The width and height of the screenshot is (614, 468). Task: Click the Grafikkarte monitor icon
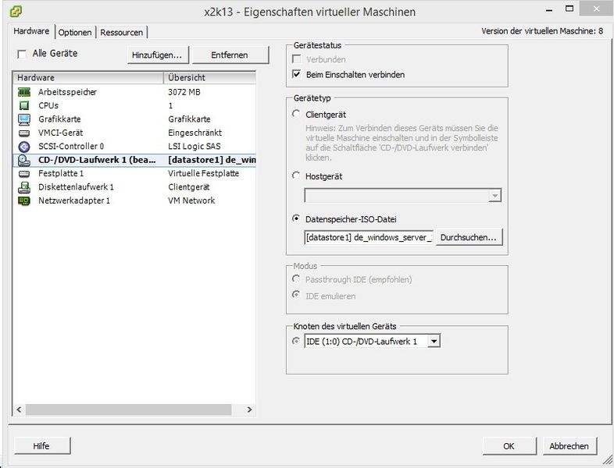point(24,119)
